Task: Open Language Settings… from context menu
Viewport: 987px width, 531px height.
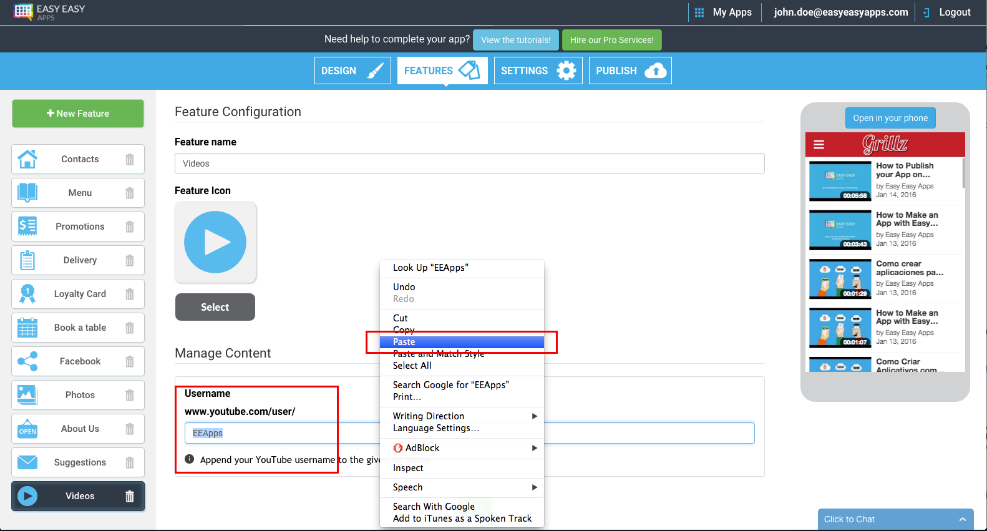Action: click(462, 428)
